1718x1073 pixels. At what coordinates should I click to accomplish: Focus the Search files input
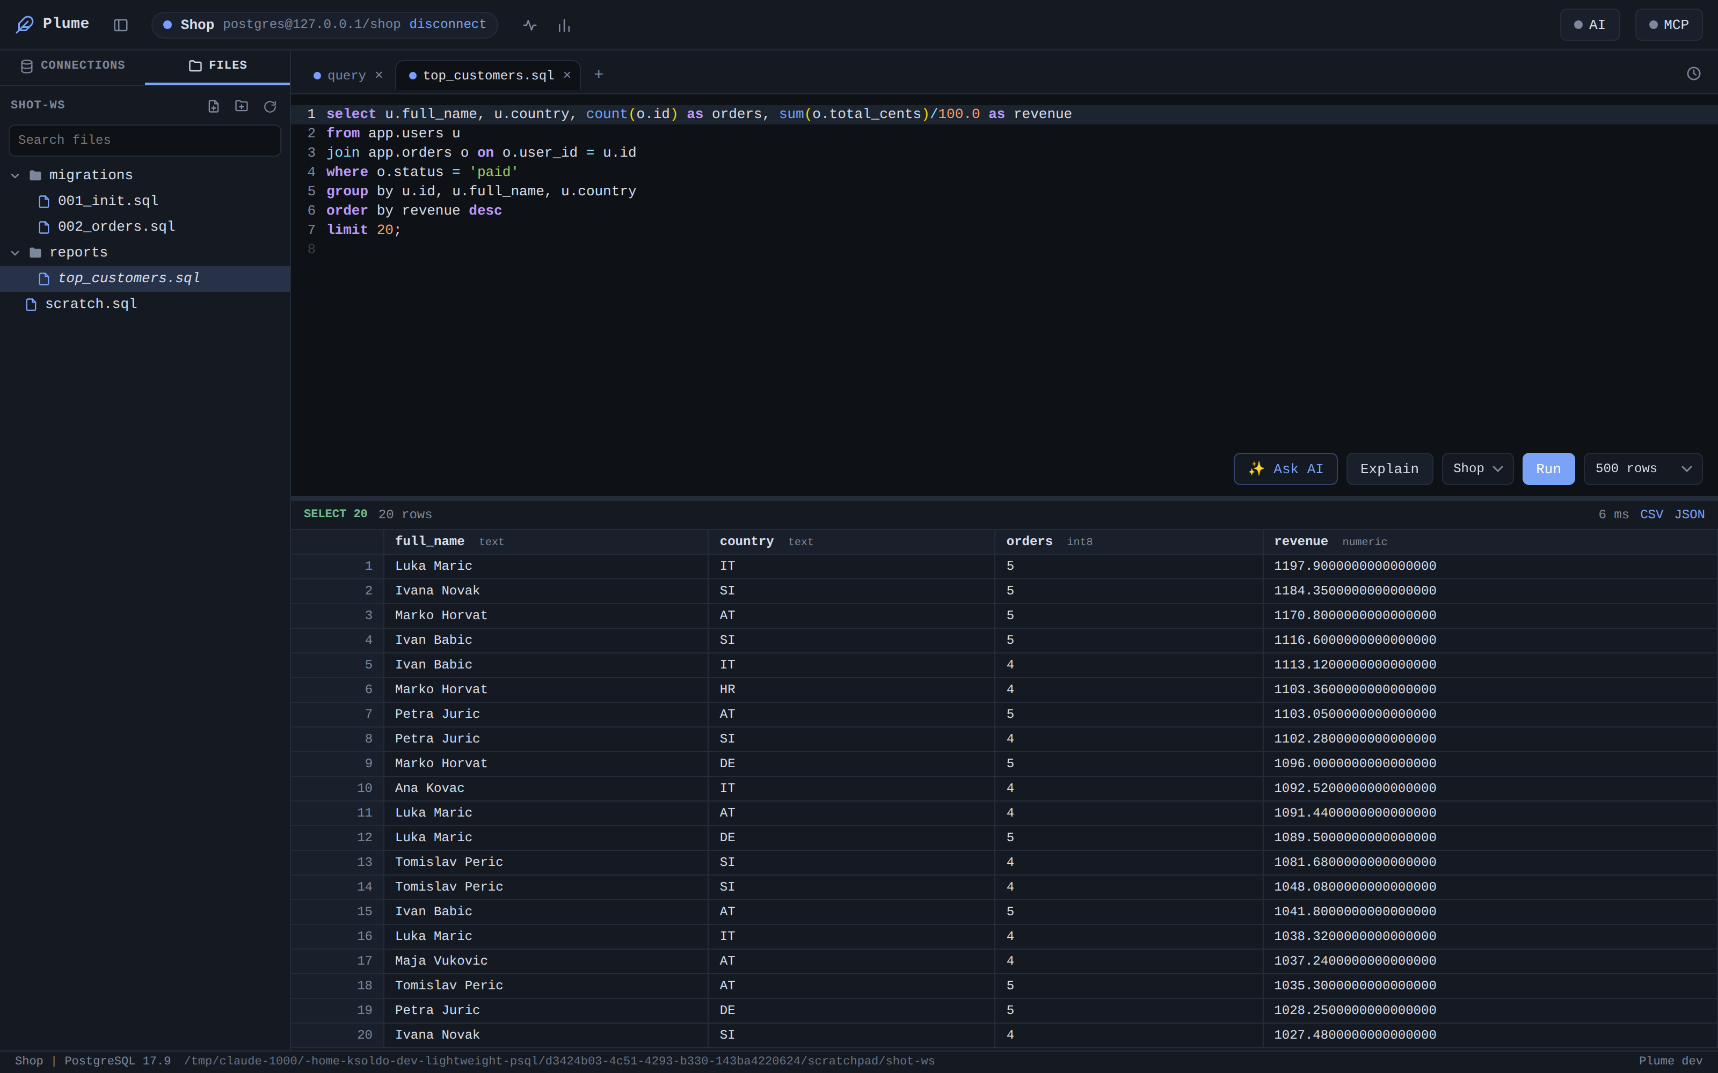pos(145,141)
